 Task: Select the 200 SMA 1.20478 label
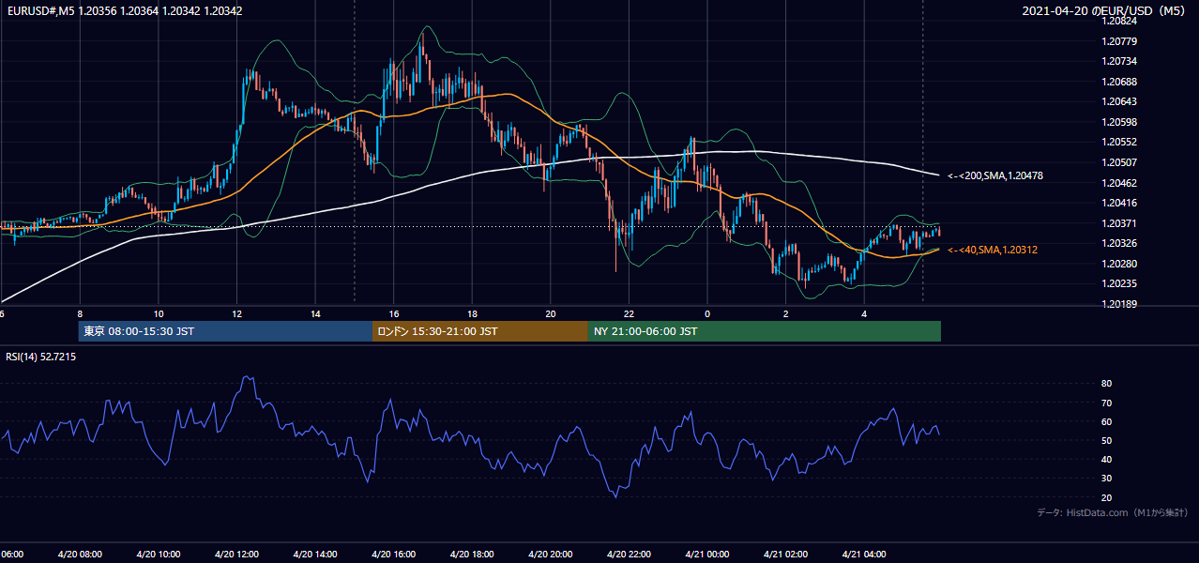[995, 175]
